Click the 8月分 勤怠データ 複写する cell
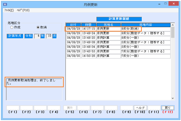 146,42
